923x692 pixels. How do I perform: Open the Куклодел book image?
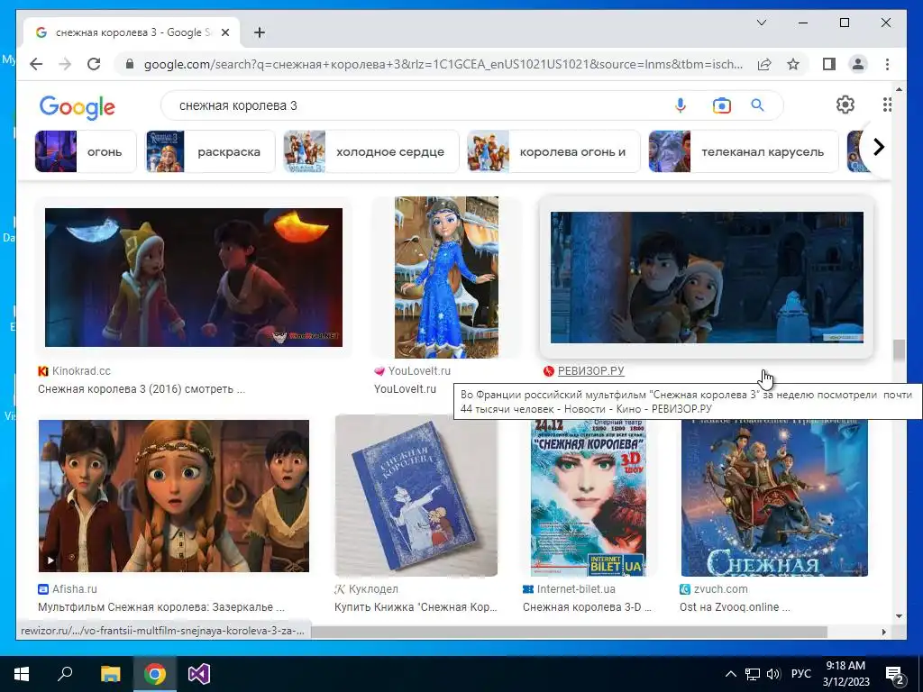[416, 496]
